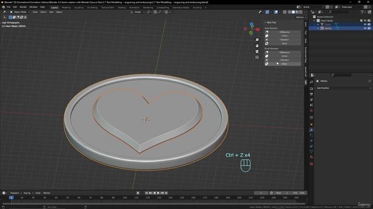Click the play animation button
The width and height of the screenshot is (373, 209).
pos(158,193)
